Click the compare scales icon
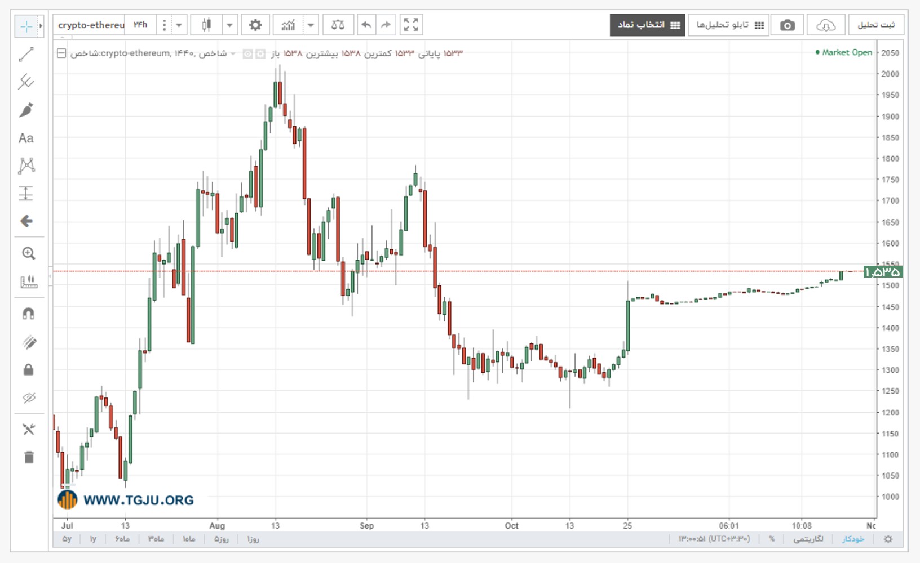Viewport: 920px width, 563px height. pos(338,25)
